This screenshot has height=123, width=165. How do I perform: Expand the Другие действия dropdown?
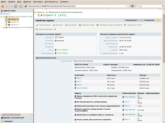pyautogui.click(x=55, y=29)
